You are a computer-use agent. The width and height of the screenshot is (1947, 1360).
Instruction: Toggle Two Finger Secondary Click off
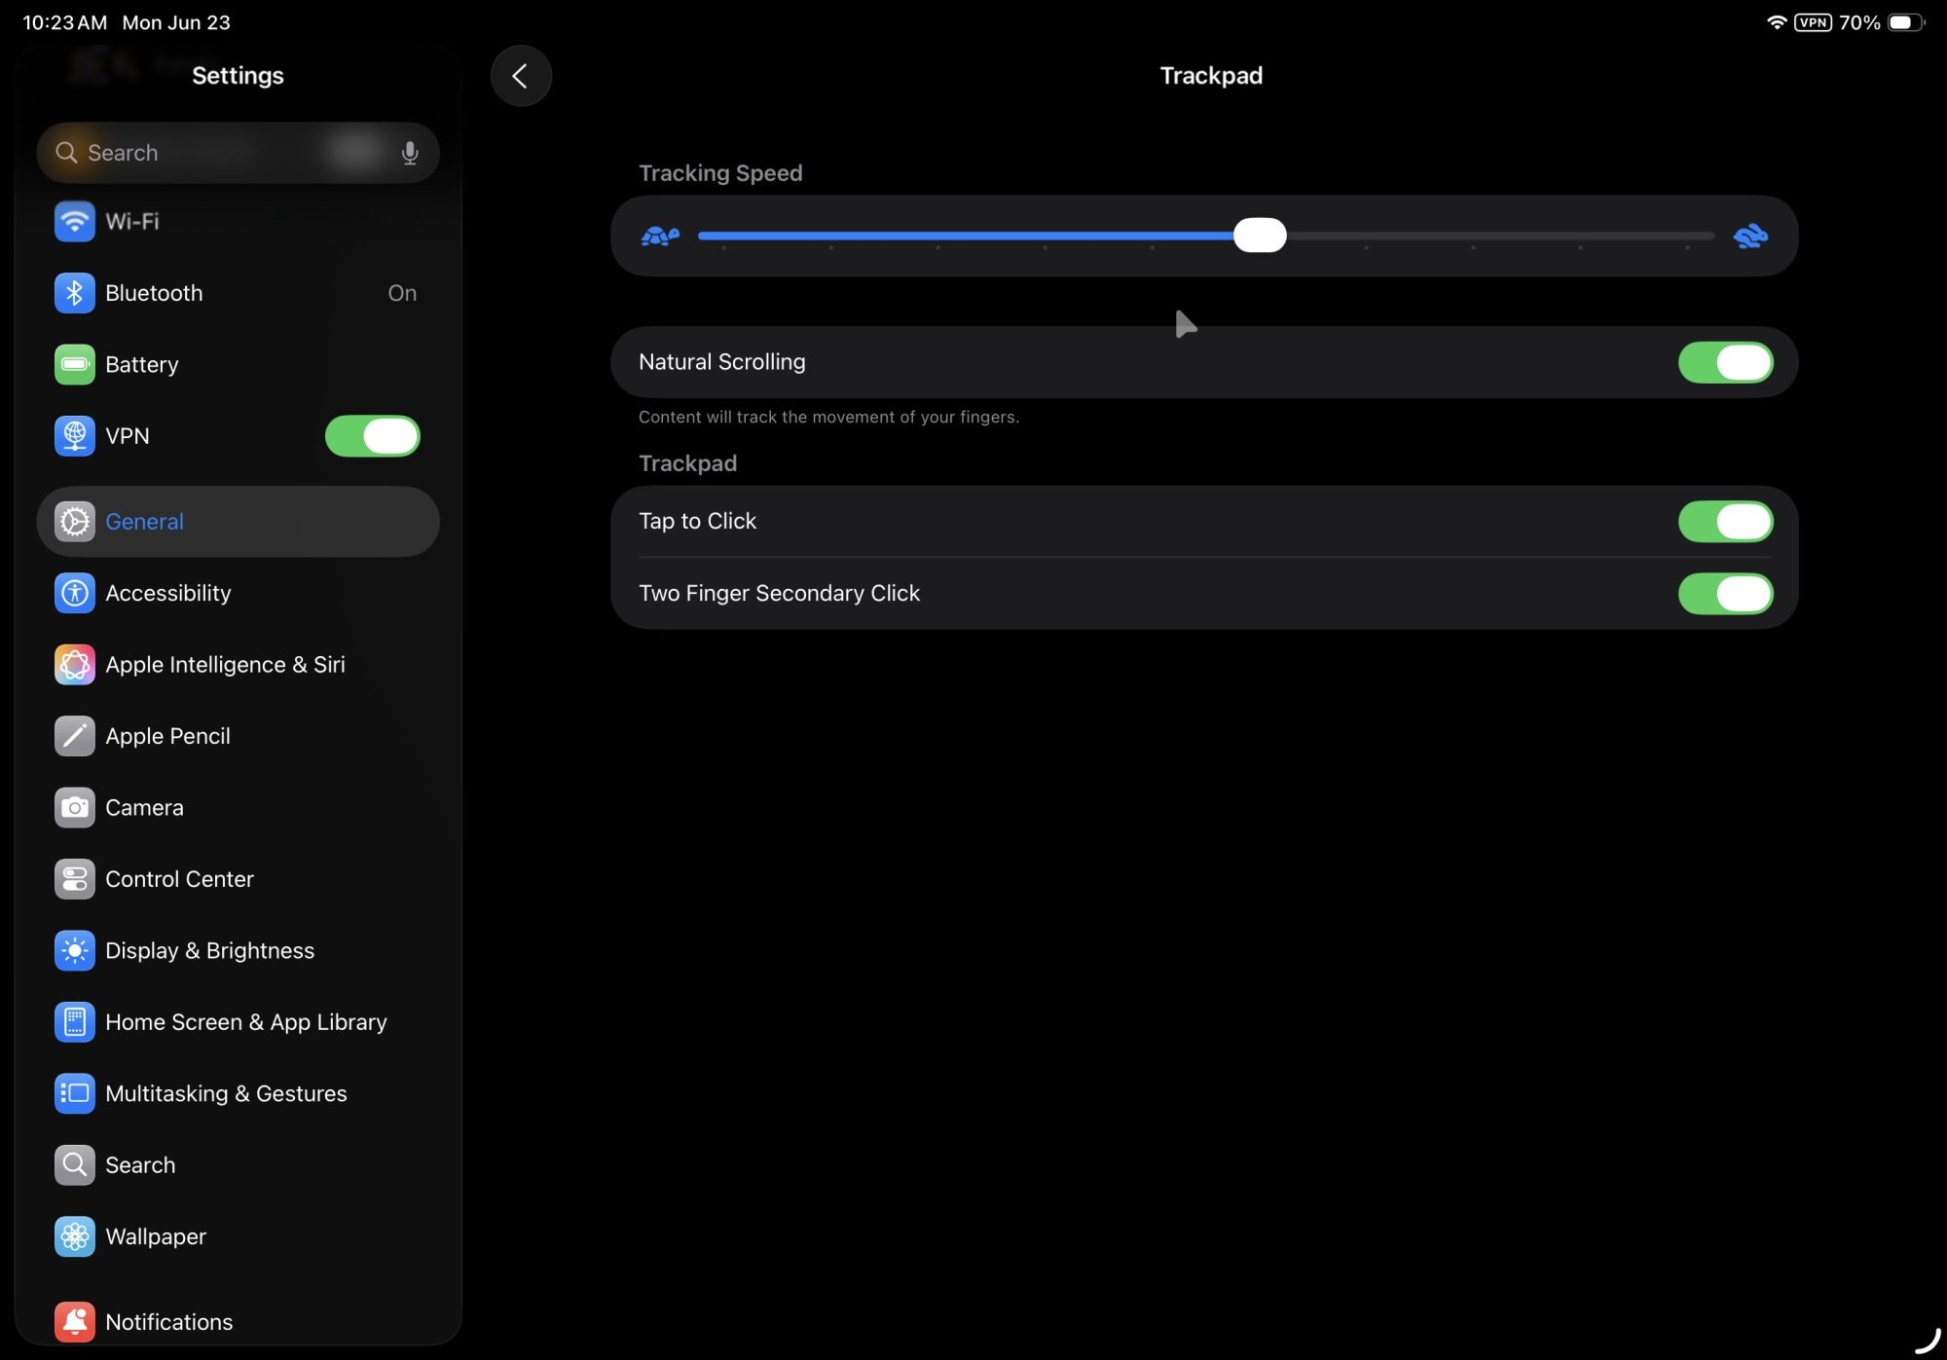click(1724, 593)
